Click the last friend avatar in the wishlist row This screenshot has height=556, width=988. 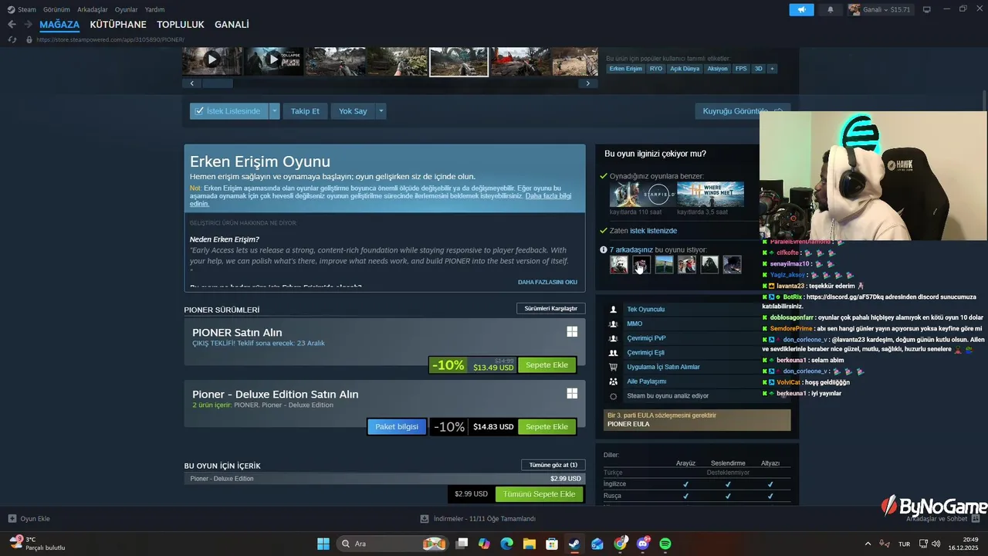click(733, 265)
